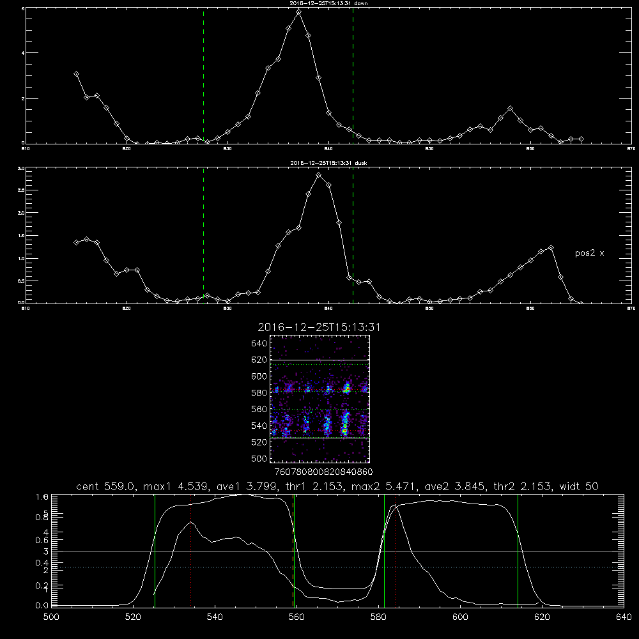This screenshot has width=639, height=639.
Task: Click the "widt 50" value in stats line
Action: tap(579, 486)
